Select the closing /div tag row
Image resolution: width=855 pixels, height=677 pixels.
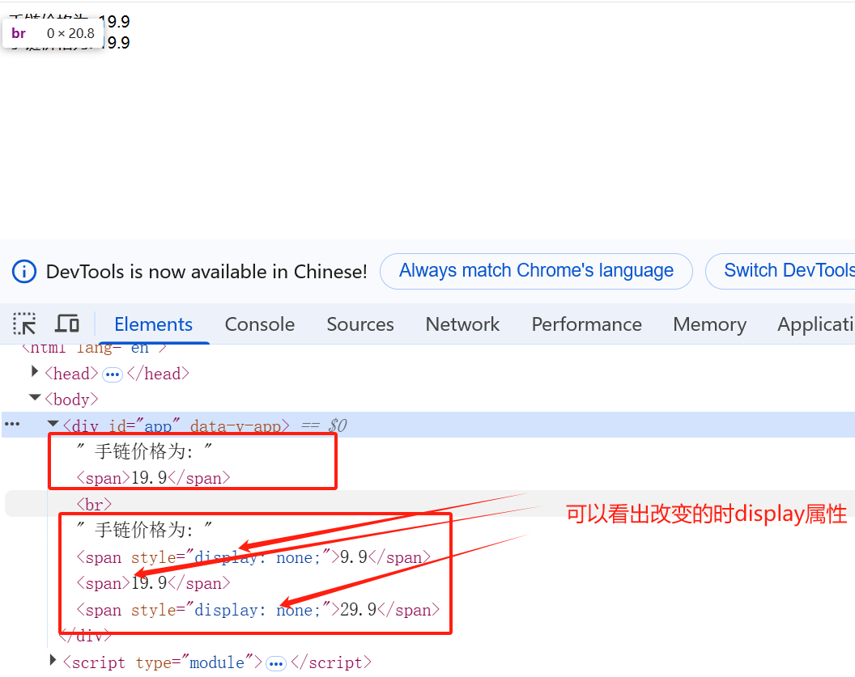coord(85,636)
